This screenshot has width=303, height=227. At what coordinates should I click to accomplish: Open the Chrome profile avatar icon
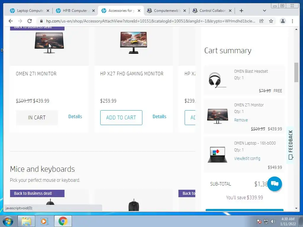point(283,21)
